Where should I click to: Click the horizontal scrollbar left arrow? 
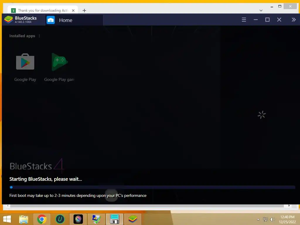coord(8,206)
